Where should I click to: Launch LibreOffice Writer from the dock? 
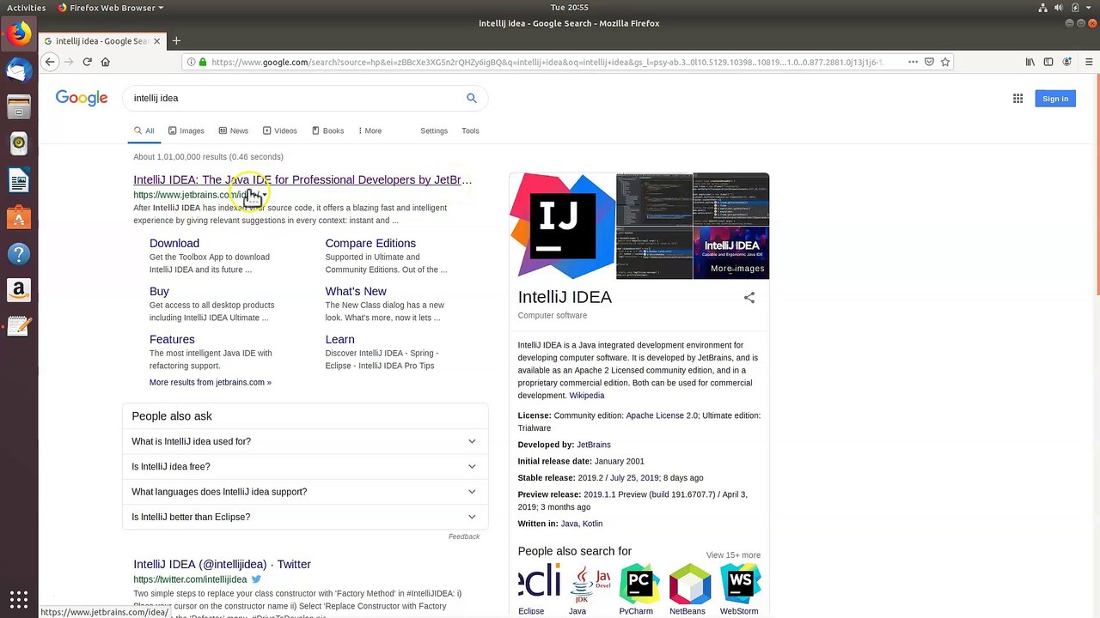coord(19,180)
